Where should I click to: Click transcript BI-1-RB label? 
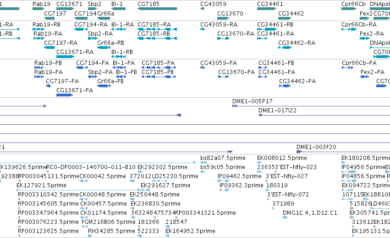[122, 52]
